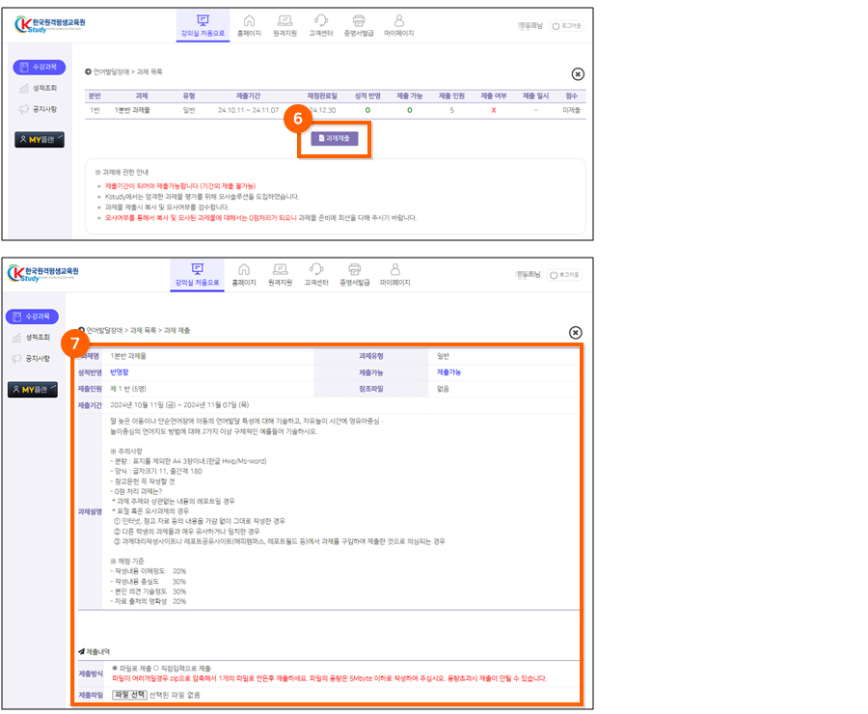
Task: Open 마이페이지 person icon on 과제 목록 page
Action: (398, 25)
